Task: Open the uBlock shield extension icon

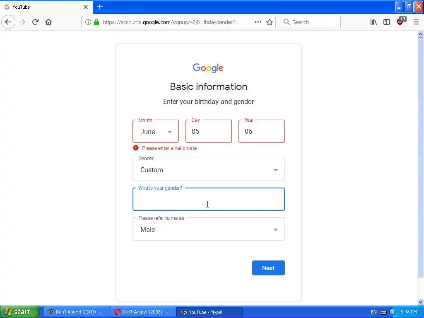Action: [400, 22]
